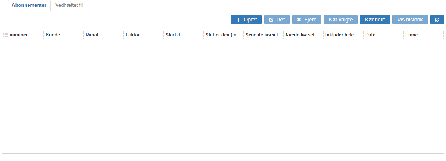Sort by the Emne column header
This screenshot has height=161, width=446.
tap(412, 35)
